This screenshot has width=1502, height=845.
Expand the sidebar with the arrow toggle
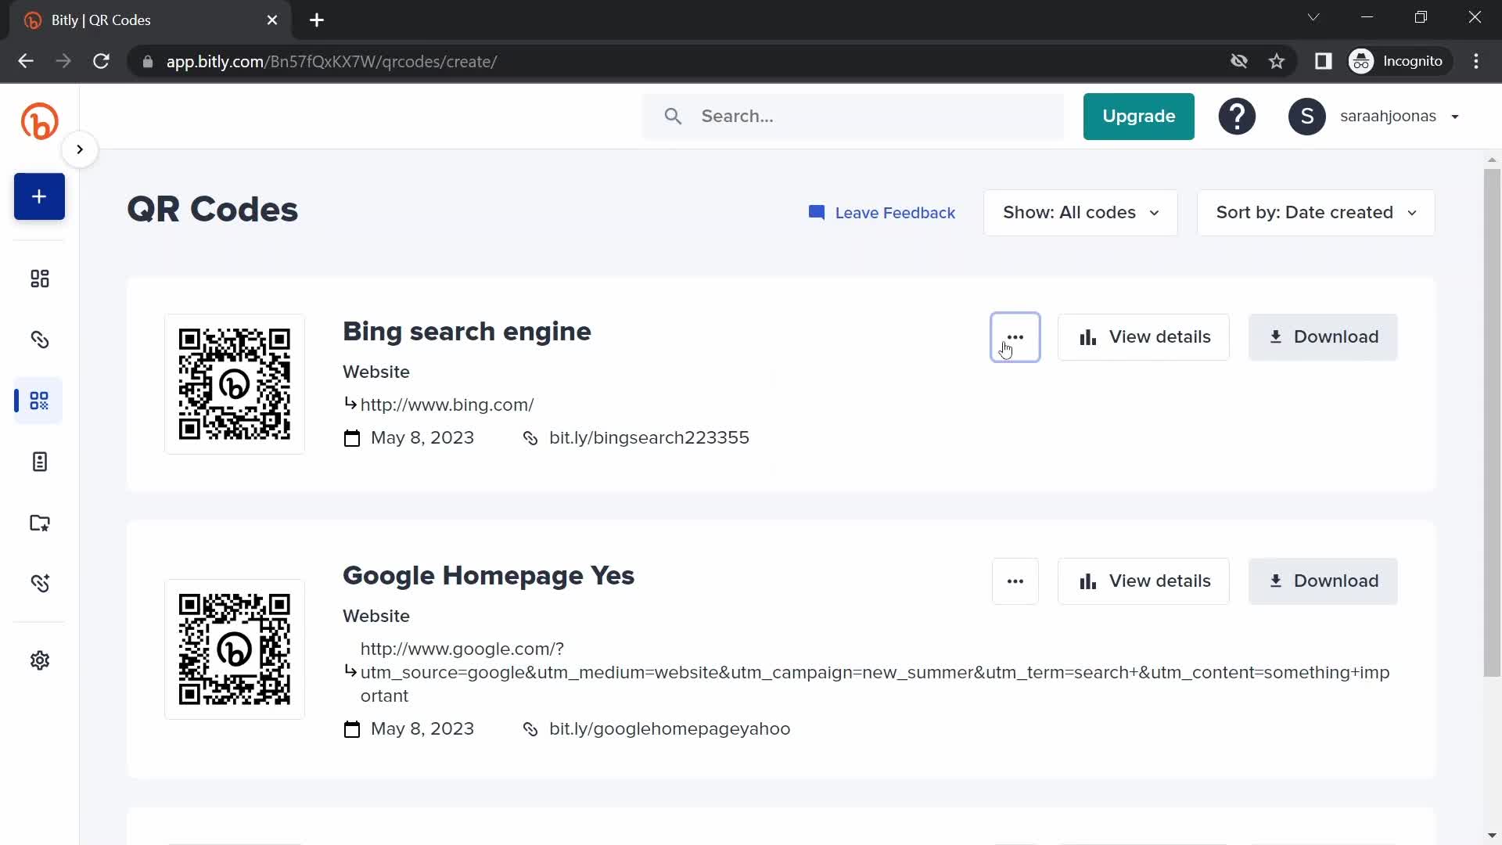point(80,149)
